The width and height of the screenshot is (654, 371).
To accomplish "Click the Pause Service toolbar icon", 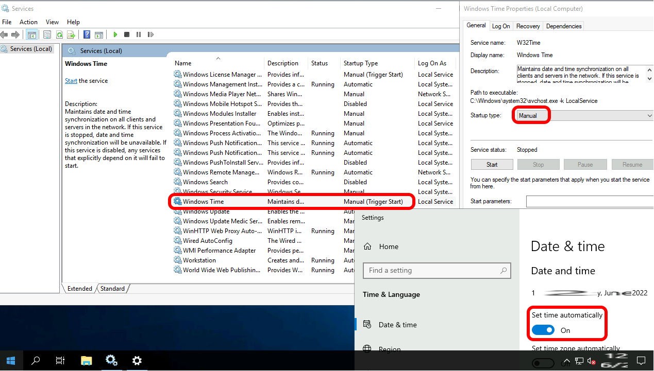I will tap(139, 34).
